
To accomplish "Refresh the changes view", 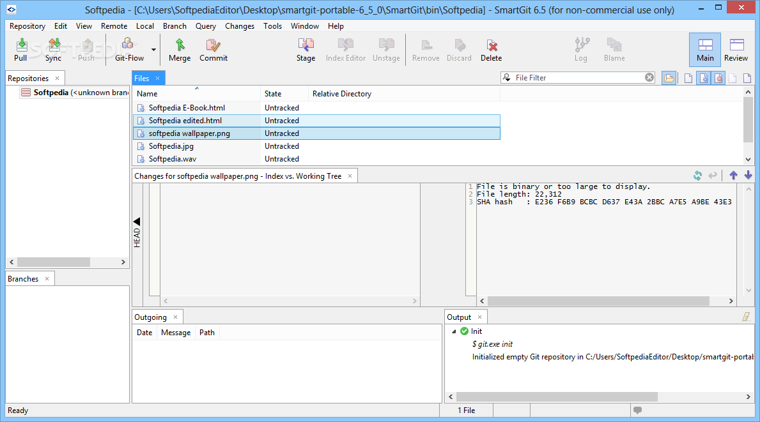I will tap(697, 176).
